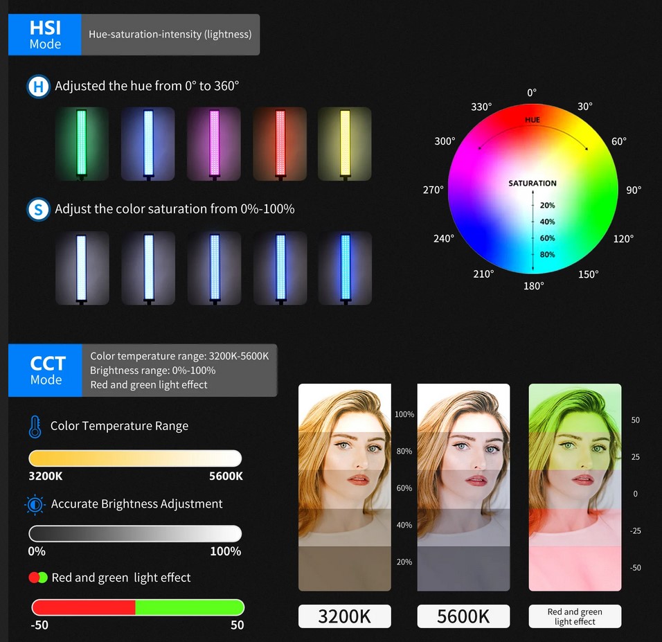This screenshot has height=642, width=662.
Task: Select the most saturated blue light thumbnail
Action: click(x=346, y=268)
